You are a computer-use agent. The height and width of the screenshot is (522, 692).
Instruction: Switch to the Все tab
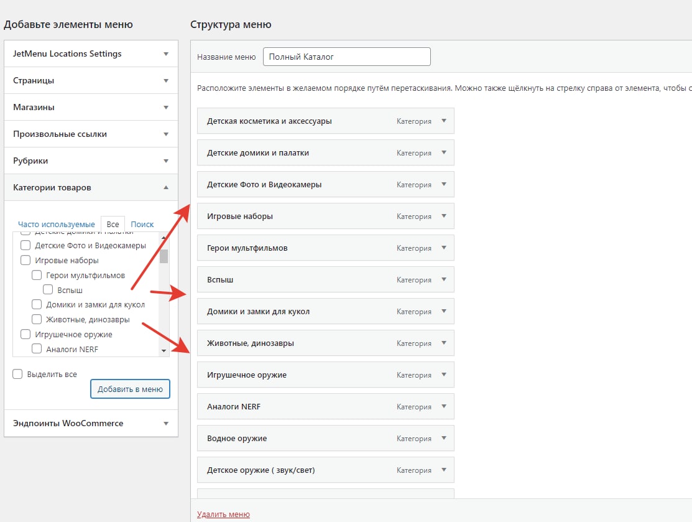[113, 225]
